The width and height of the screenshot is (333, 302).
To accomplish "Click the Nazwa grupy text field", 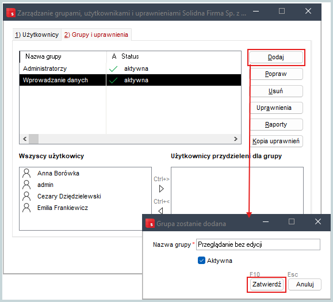I will coord(258,244).
